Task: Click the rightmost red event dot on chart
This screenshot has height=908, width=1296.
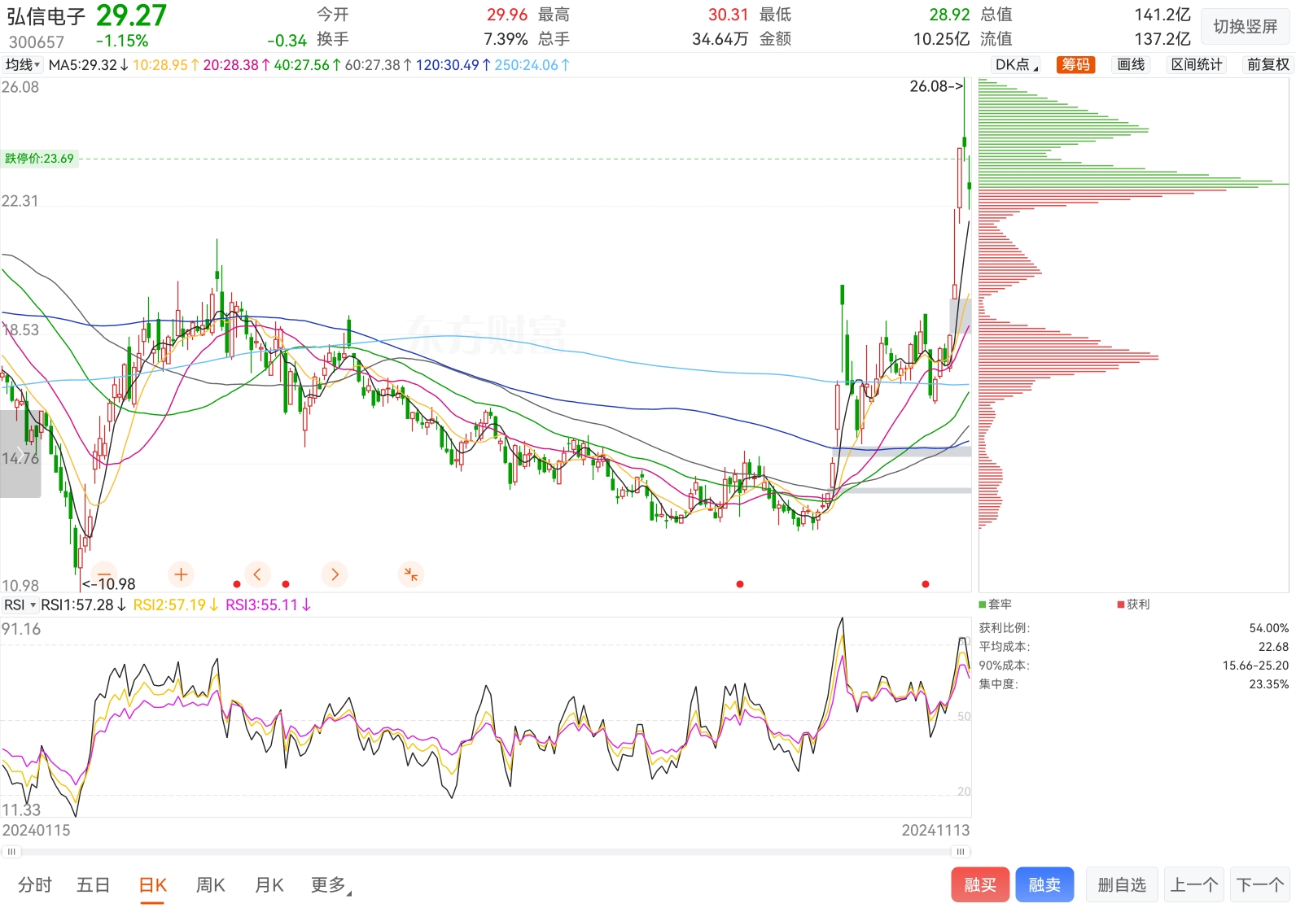Action: 926,584
